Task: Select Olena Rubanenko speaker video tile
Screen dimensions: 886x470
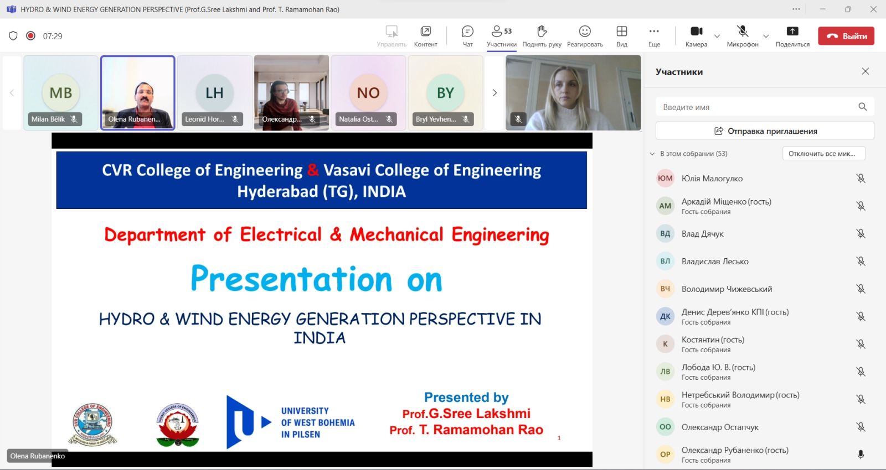Action: click(138, 93)
